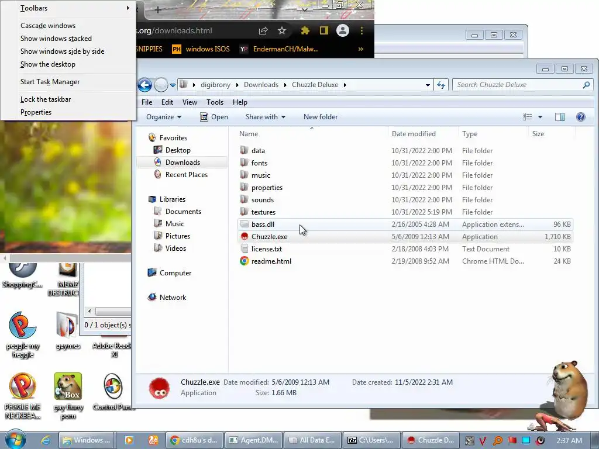This screenshot has height=449, width=599.
Task: Select the music folder
Action: [x=260, y=175]
